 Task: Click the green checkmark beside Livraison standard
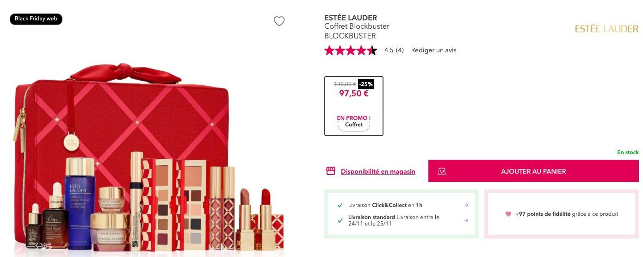340,220
